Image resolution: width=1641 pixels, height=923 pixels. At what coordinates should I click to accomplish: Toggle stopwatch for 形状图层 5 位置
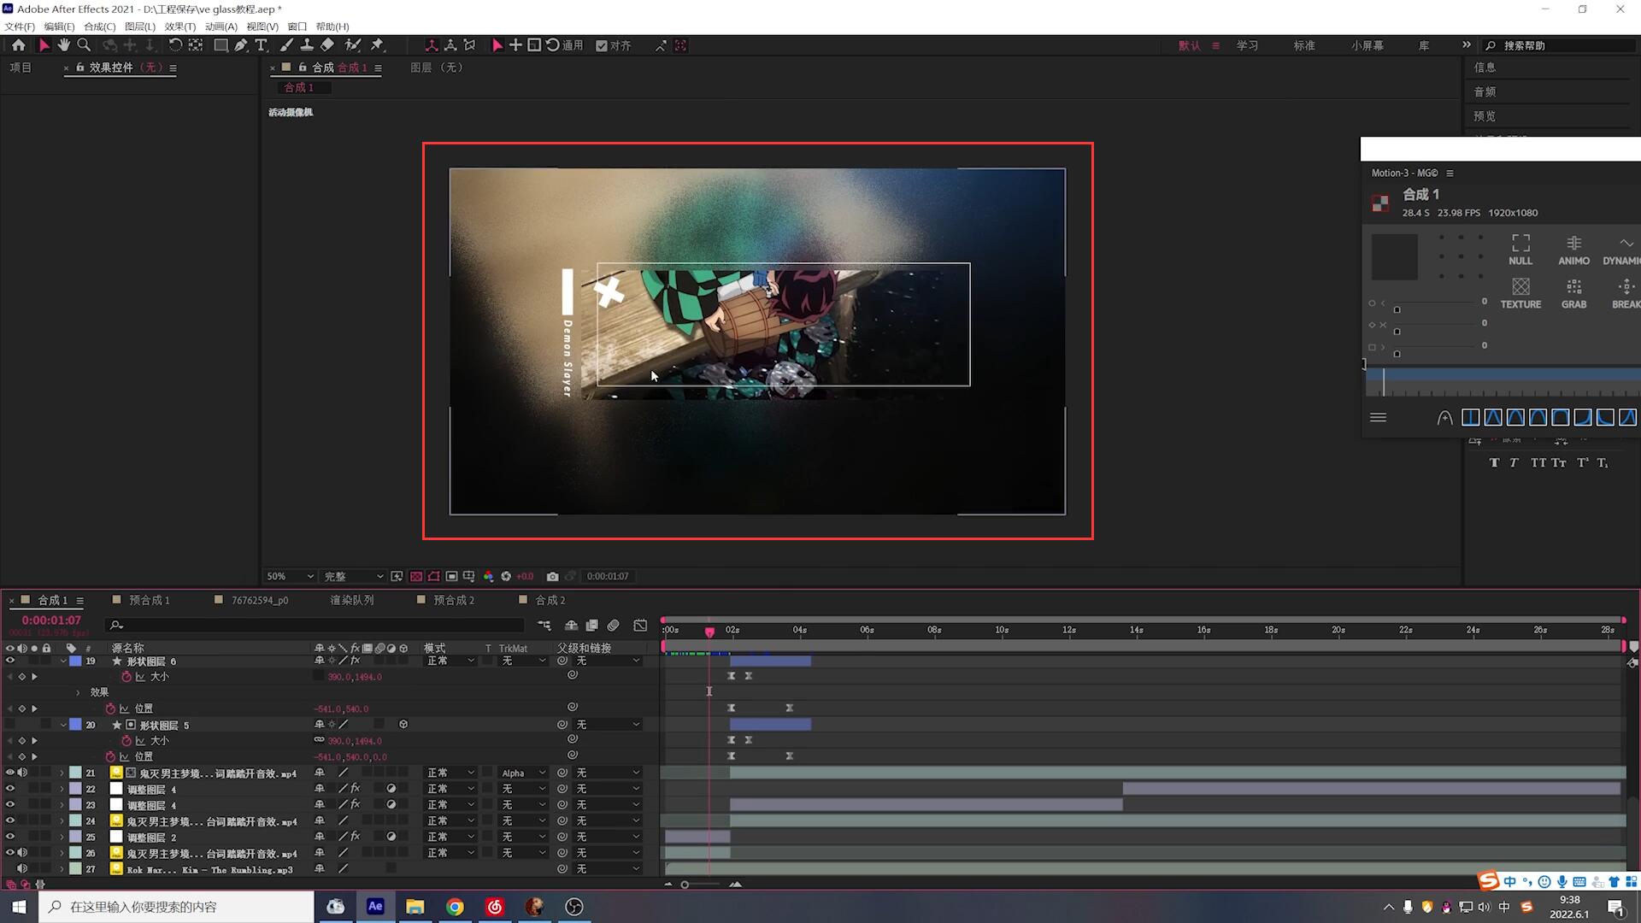[x=110, y=756]
